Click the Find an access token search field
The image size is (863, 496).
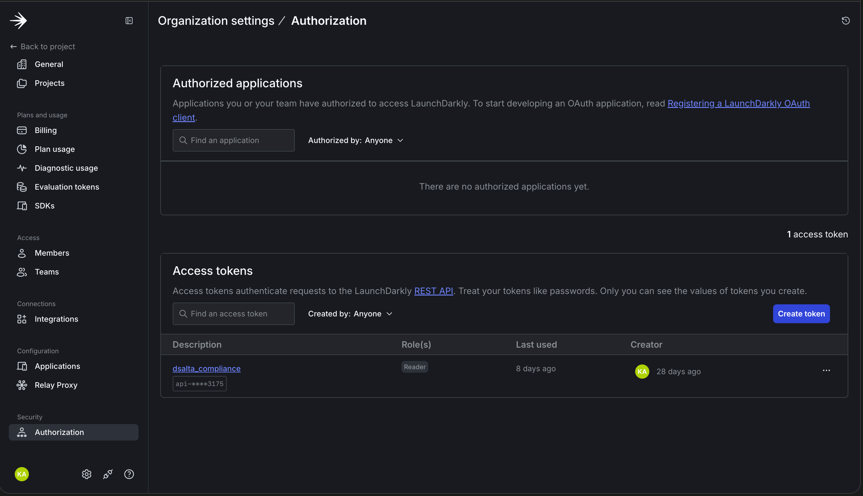(x=233, y=314)
